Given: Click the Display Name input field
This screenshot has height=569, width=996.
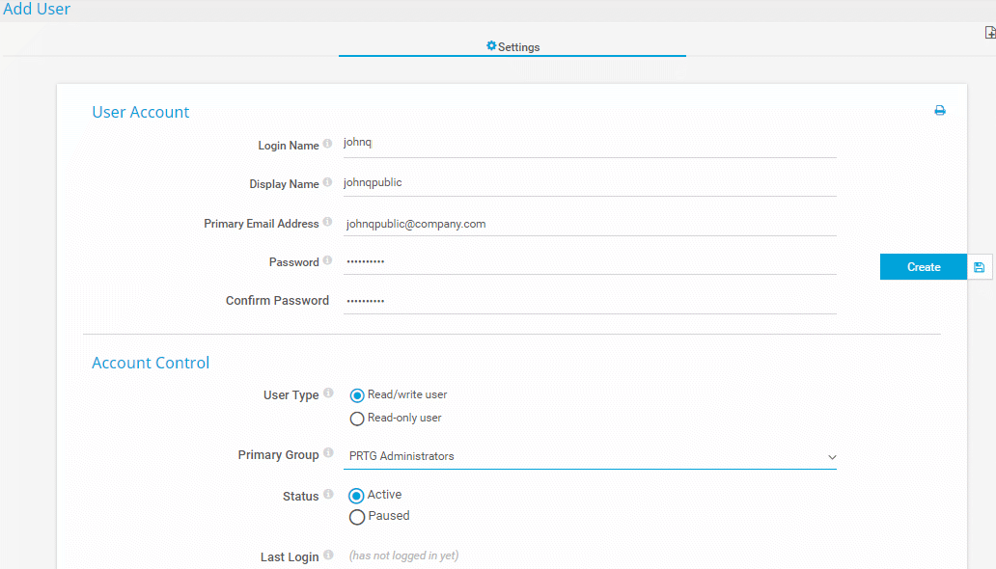Looking at the screenshot, I should [x=590, y=183].
